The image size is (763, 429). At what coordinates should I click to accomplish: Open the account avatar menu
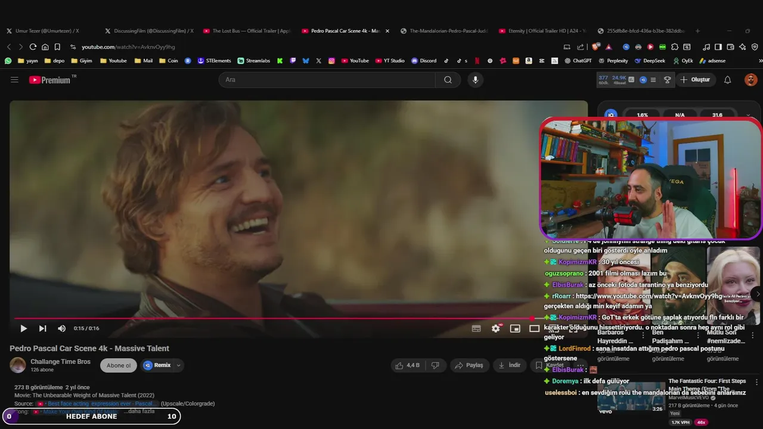[x=750, y=80]
